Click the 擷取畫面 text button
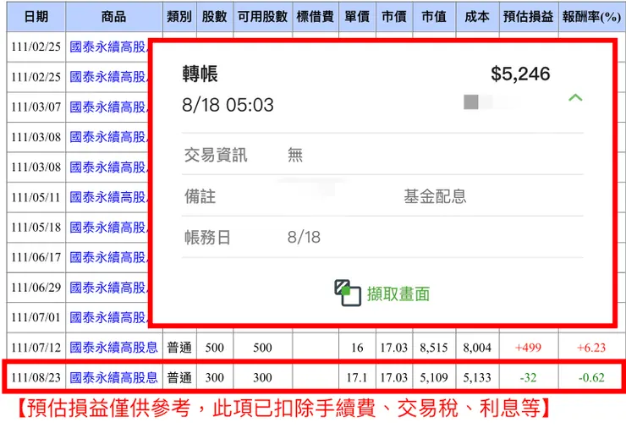This screenshot has height=428, width=626. click(x=398, y=294)
